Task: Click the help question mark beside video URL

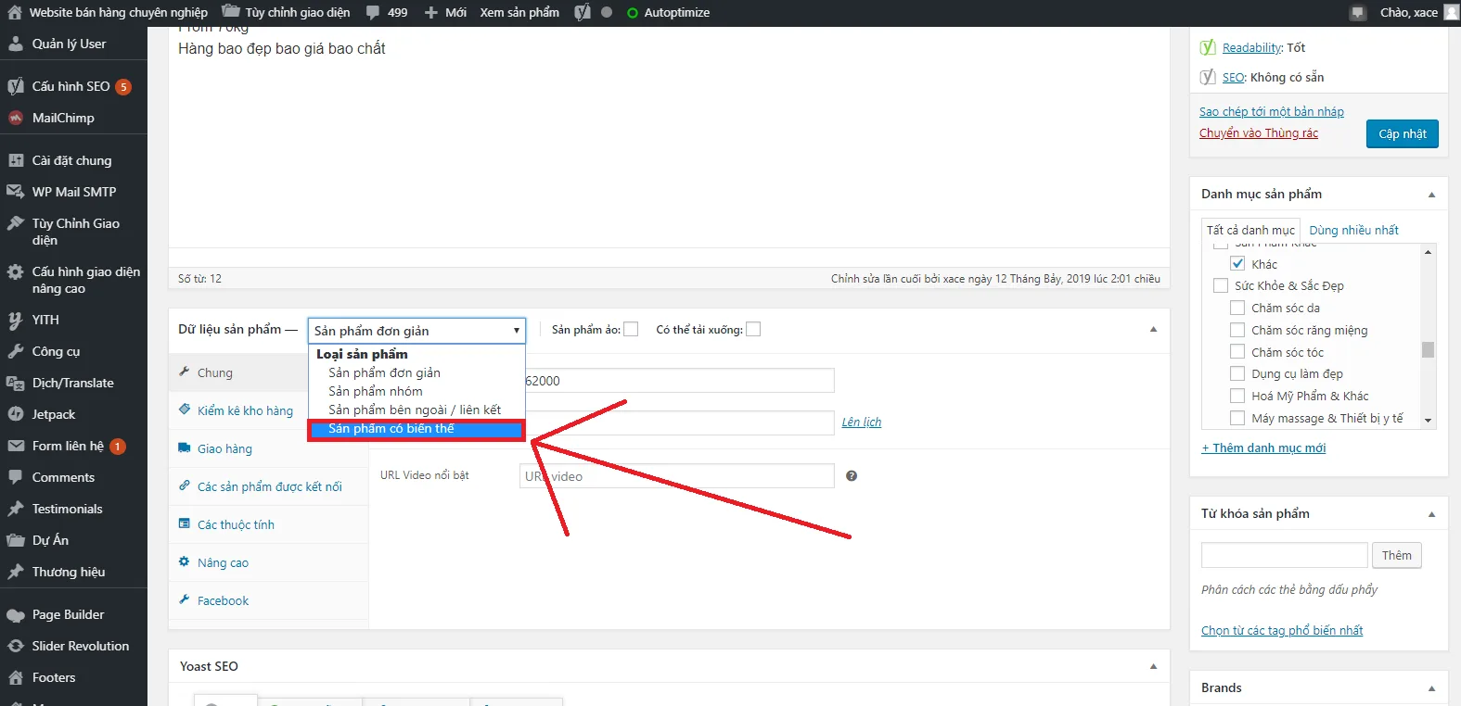Action: coord(852,476)
